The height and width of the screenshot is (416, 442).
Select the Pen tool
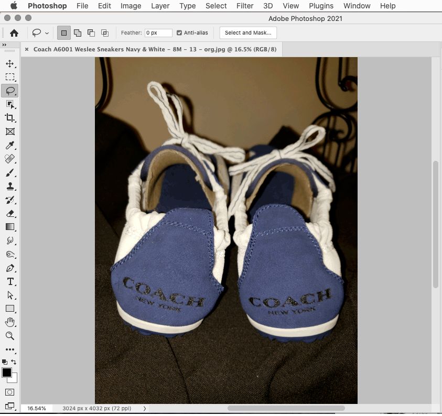[x=10, y=268]
